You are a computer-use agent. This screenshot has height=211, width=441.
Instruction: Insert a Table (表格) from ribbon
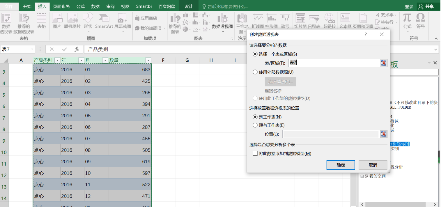(42, 21)
